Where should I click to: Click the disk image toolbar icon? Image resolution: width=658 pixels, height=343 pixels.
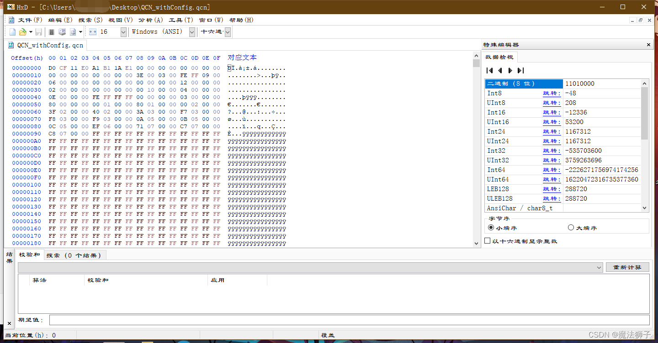(x=72, y=31)
